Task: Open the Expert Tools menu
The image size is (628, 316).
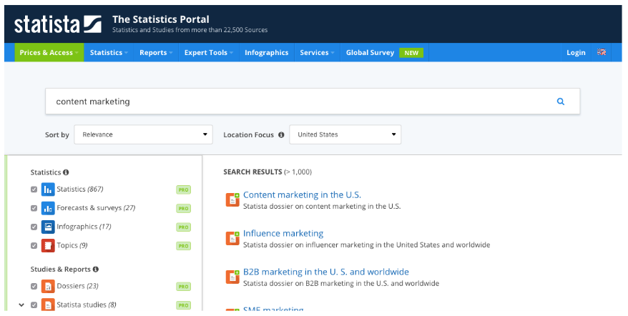Action: pyautogui.click(x=209, y=52)
